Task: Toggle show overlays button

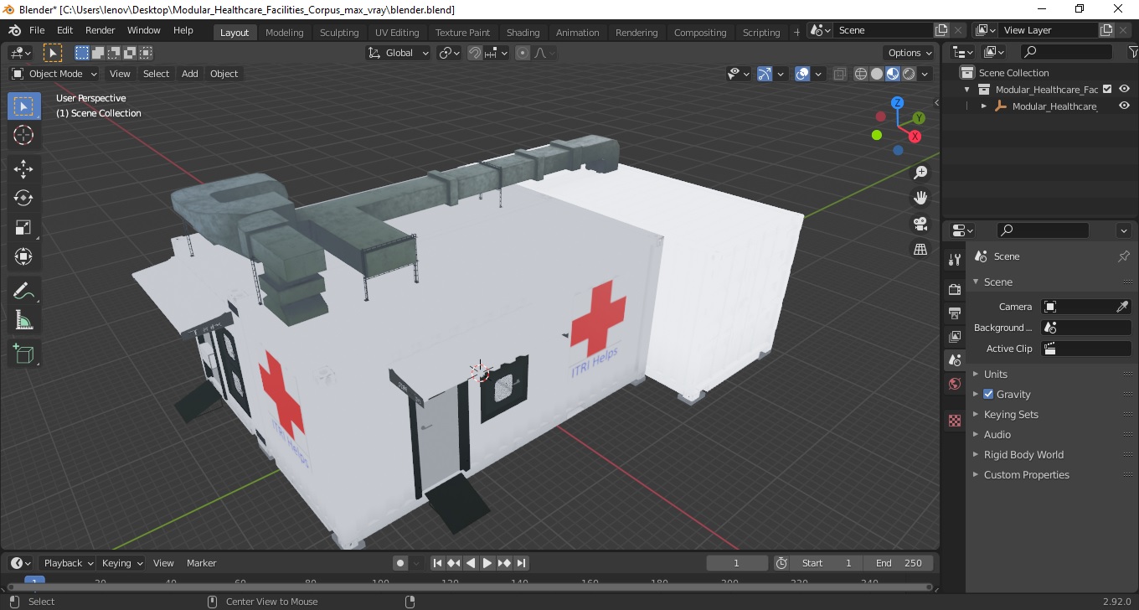Action: [x=802, y=74]
